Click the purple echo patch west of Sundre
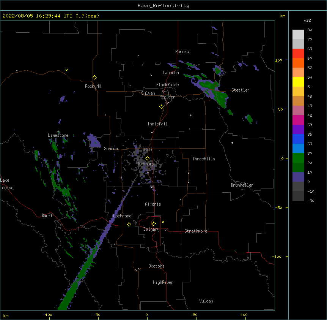The image size is (327, 320). tap(94, 141)
